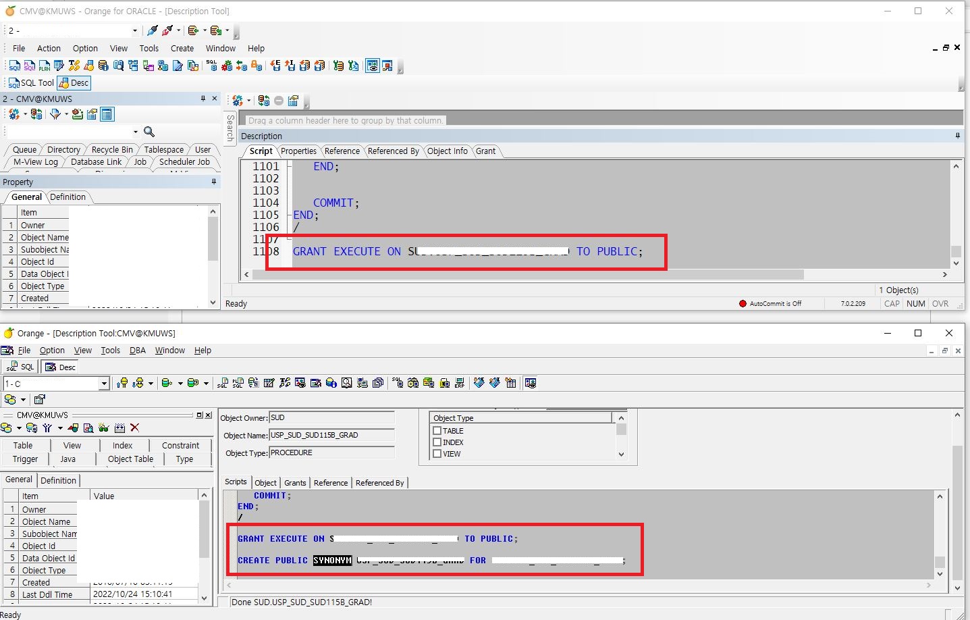Check the TABLE object type checkbox

tap(437, 431)
